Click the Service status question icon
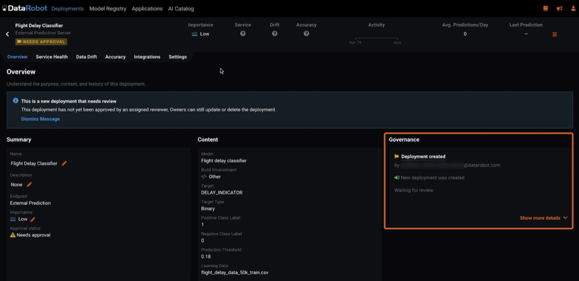This screenshot has height=281, width=579. click(x=243, y=33)
